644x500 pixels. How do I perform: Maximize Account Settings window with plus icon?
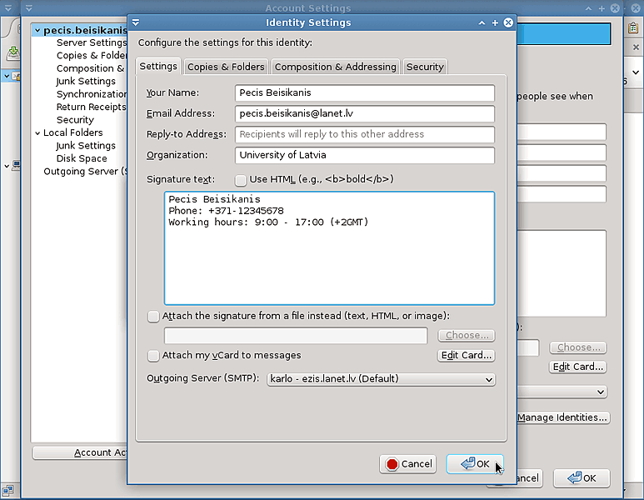coord(602,8)
